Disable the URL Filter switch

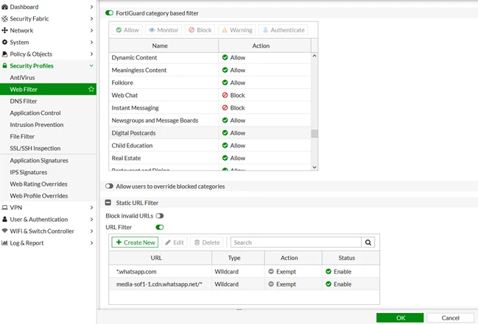pos(160,227)
